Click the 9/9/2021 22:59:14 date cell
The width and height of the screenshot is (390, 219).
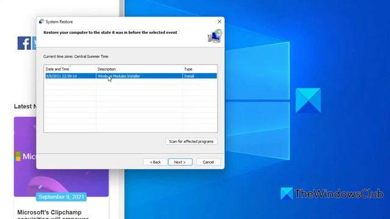(62, 76)
